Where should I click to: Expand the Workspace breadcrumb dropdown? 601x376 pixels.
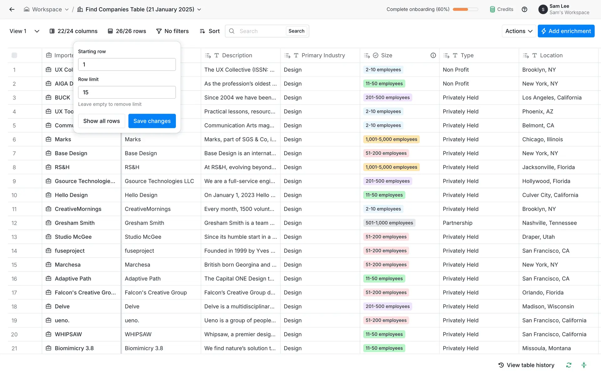(67, 9)
